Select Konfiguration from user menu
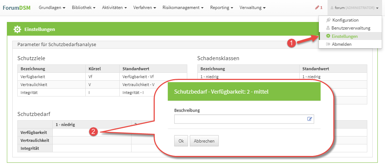 click(350, 20)
